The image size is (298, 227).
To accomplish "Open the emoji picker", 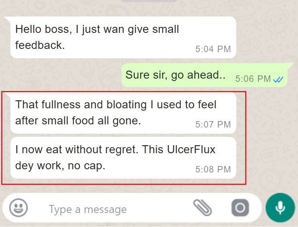I will [x=18, y=208].
